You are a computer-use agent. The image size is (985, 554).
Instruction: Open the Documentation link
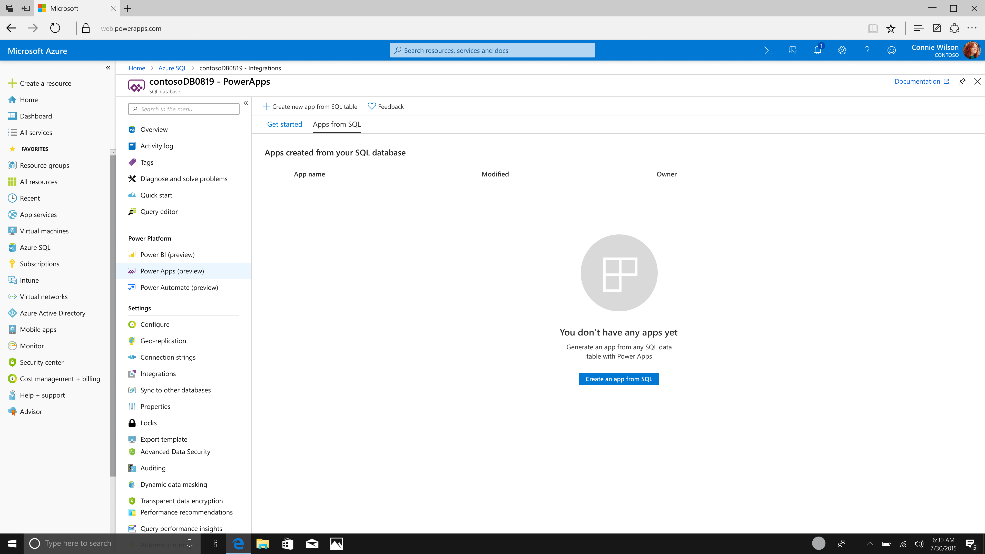[x=922, y=82]
